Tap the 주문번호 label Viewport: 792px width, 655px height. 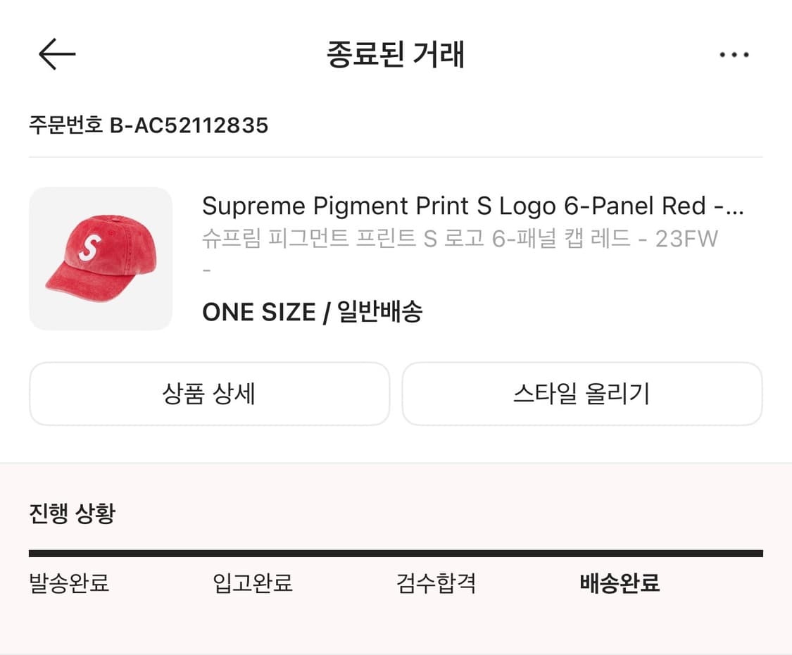pyautogui.click(x=65, y=125)
